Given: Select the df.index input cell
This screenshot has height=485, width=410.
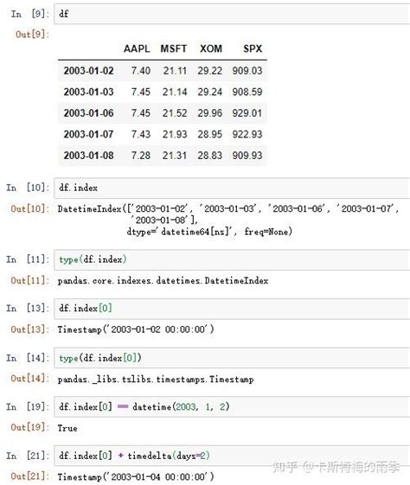Looking at the screenshot, I should (232, 188).
